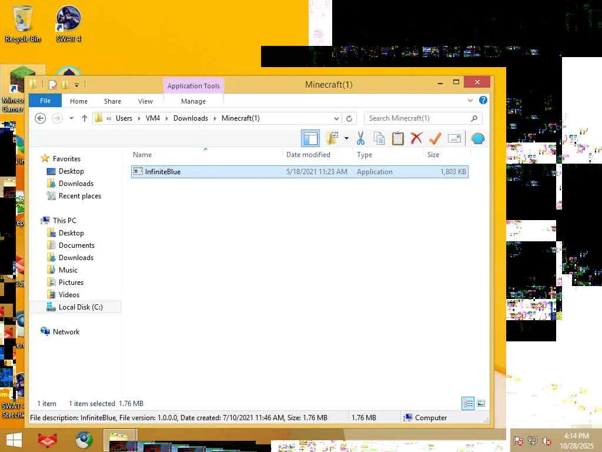
Task: Open the Music folder
Action: (68, 270)
